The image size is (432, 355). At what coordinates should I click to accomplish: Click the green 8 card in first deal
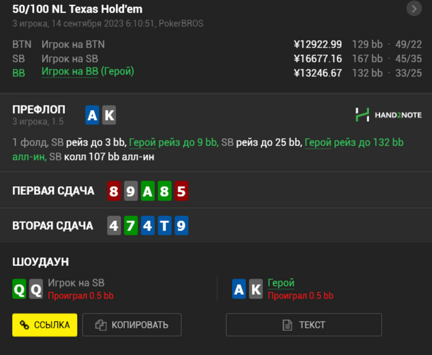[165, 191]
